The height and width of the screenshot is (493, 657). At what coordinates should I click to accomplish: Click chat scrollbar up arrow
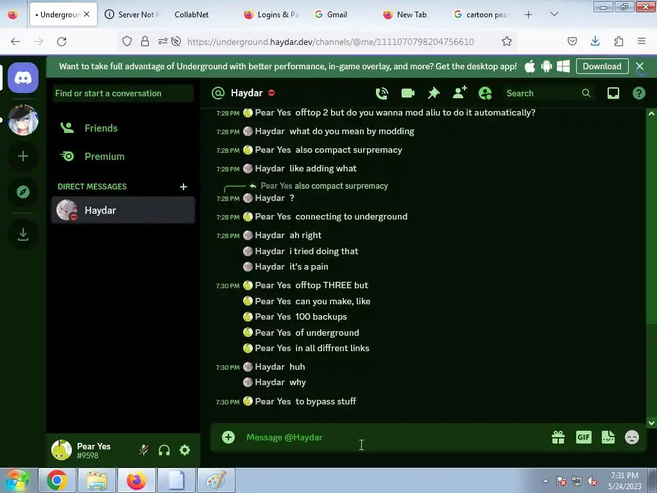point(651,114)
